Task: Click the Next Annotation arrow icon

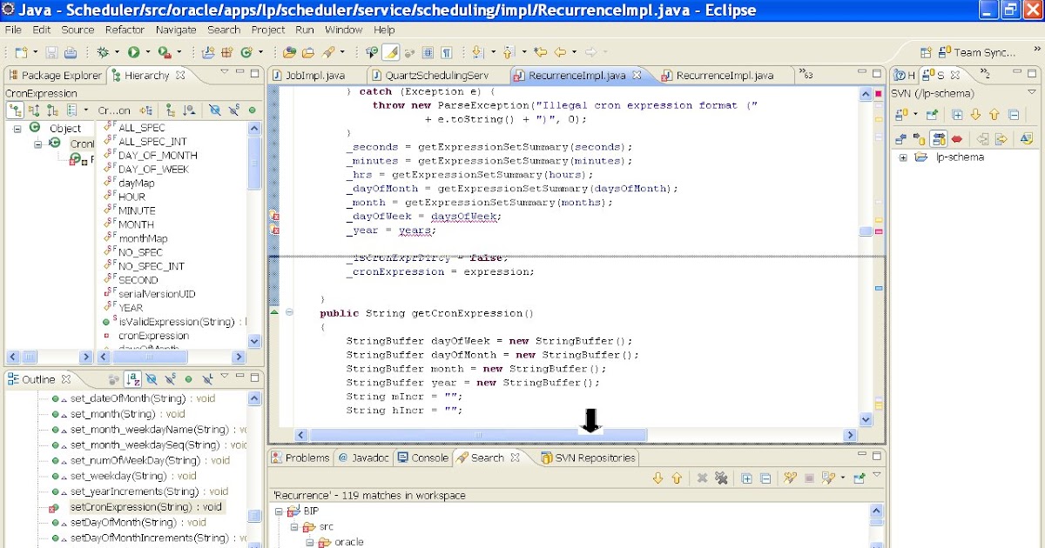Action: click(477, 53)
